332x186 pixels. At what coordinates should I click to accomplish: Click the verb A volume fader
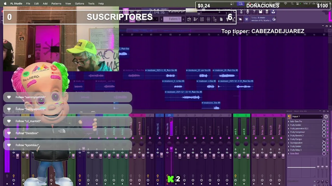pos(239,156)
